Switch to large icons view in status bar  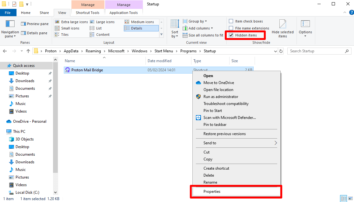(350, 199)
